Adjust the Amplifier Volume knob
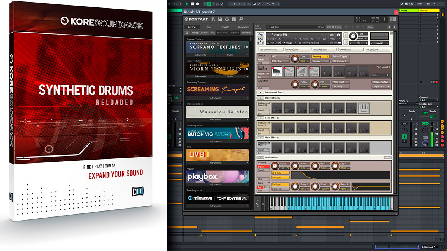The height and width of the screenshot is (251, 447). [295, 84]
